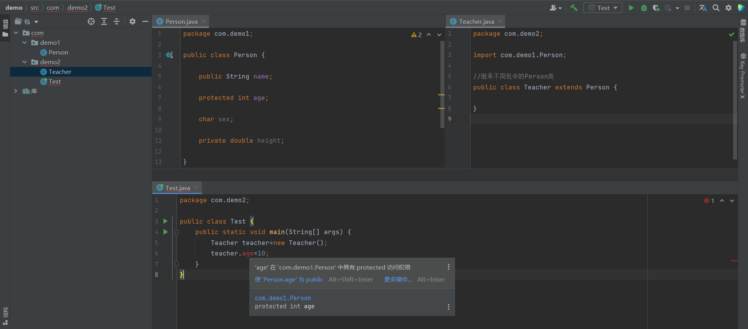Open the error tooltip three-dot menu
748x329 pixels.
coord(449,267)
